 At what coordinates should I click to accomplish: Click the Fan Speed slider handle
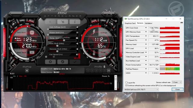[x=54, y=57]
